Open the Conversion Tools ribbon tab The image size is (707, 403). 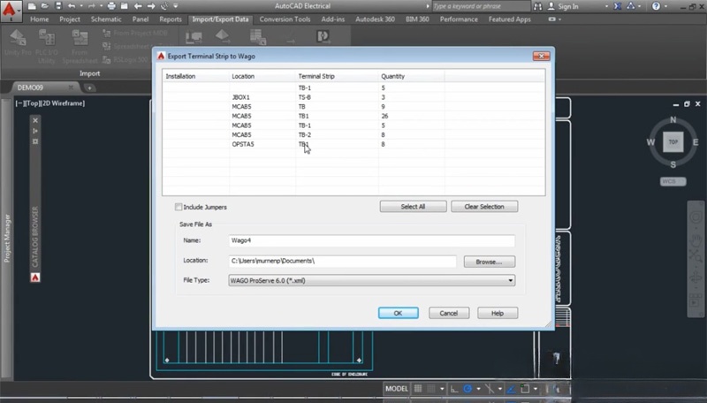pos(285,19)
